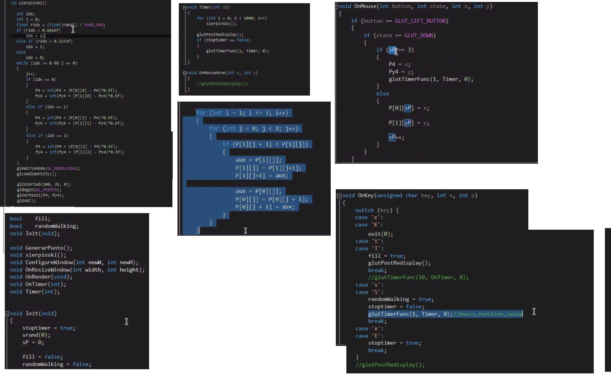Collapse the Init(void) function definition

tap(7, 314)
